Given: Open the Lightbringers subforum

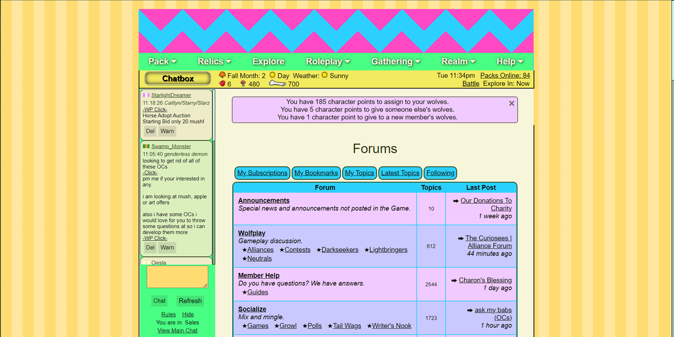Looking at the screenshot, I should click(x=389, y=250).
